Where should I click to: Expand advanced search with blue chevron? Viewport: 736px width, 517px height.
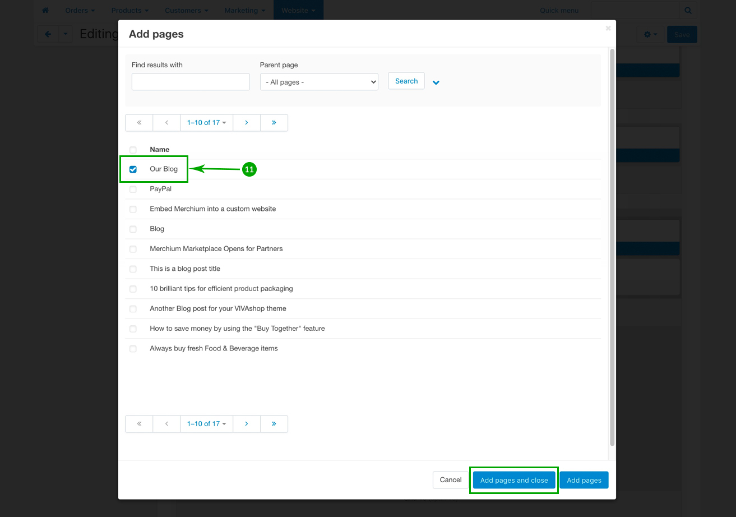coord(436,83)
